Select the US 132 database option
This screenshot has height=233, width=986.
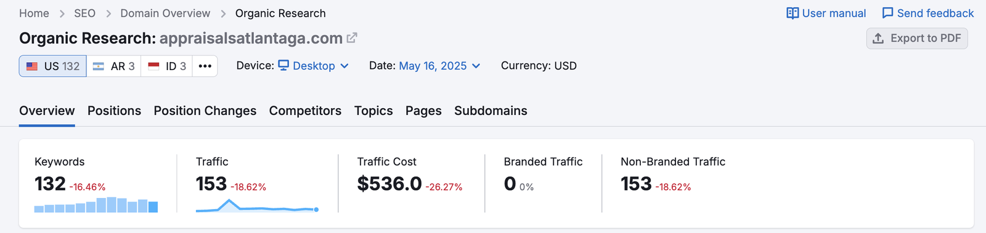click(53, 66)
